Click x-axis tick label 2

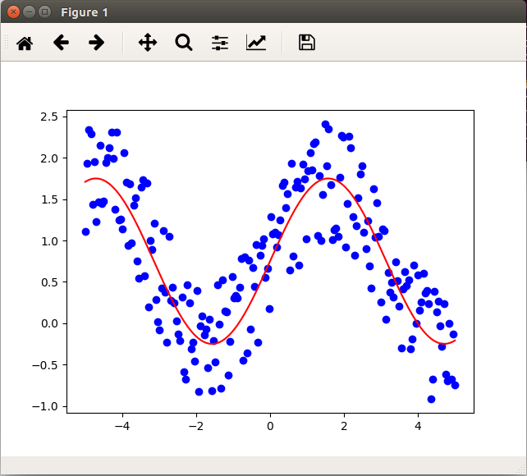coord(344,426)
